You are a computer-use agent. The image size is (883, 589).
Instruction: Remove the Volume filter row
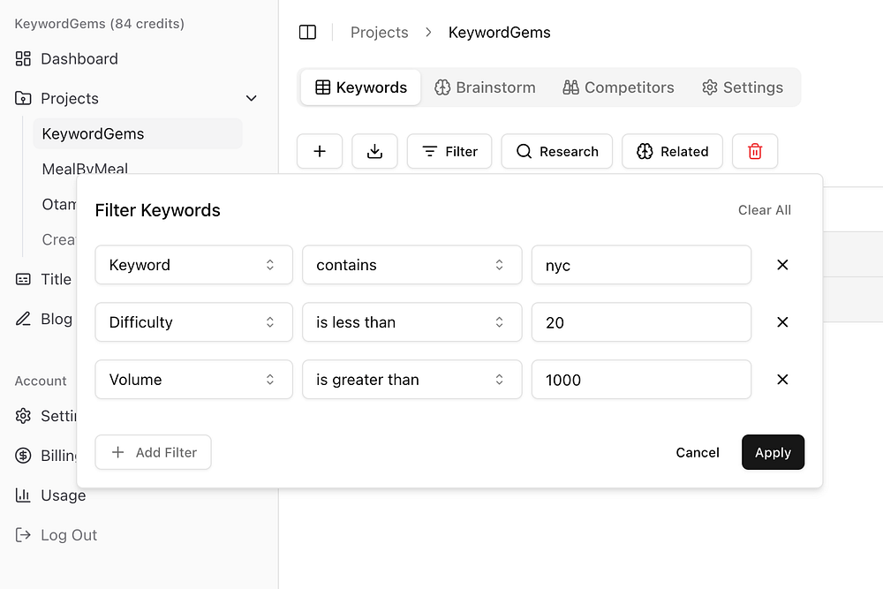(x=782, y=380)
